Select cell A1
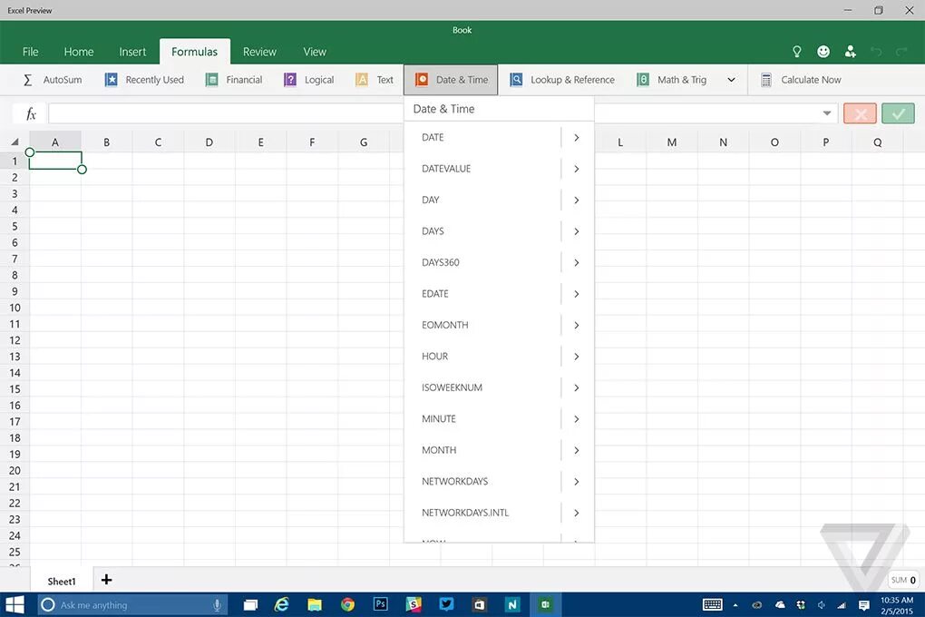925x617 pixels. tap(55, 161)
